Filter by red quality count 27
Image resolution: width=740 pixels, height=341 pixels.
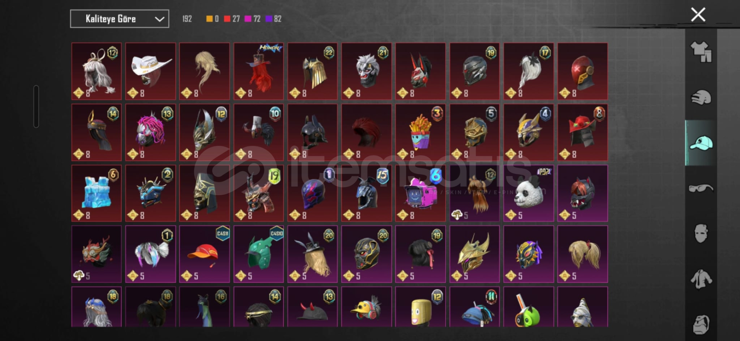[232, 19]
